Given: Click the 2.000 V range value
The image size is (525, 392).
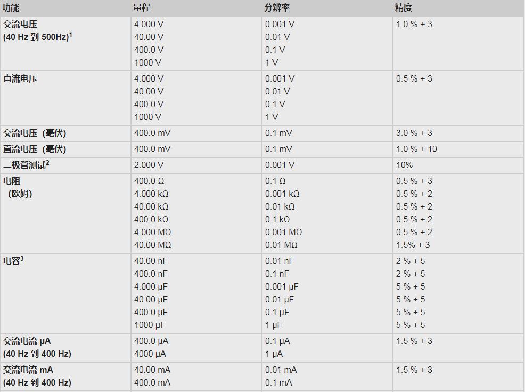Looking at the screenshot, I should point(149,165).
